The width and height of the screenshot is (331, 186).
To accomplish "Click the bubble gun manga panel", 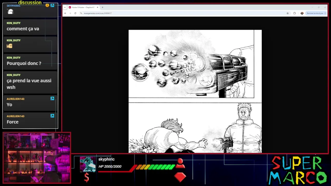I will (191, 64).
